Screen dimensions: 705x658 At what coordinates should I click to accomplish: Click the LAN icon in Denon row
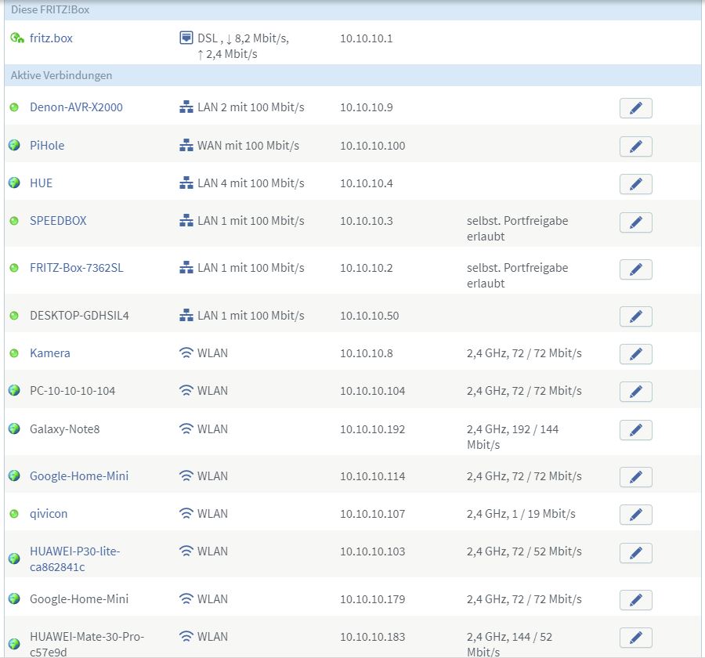click(186, 107)
